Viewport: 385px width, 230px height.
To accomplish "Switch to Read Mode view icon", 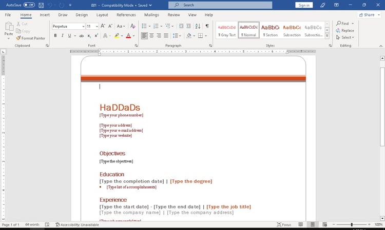I will (x=300, y=224).
